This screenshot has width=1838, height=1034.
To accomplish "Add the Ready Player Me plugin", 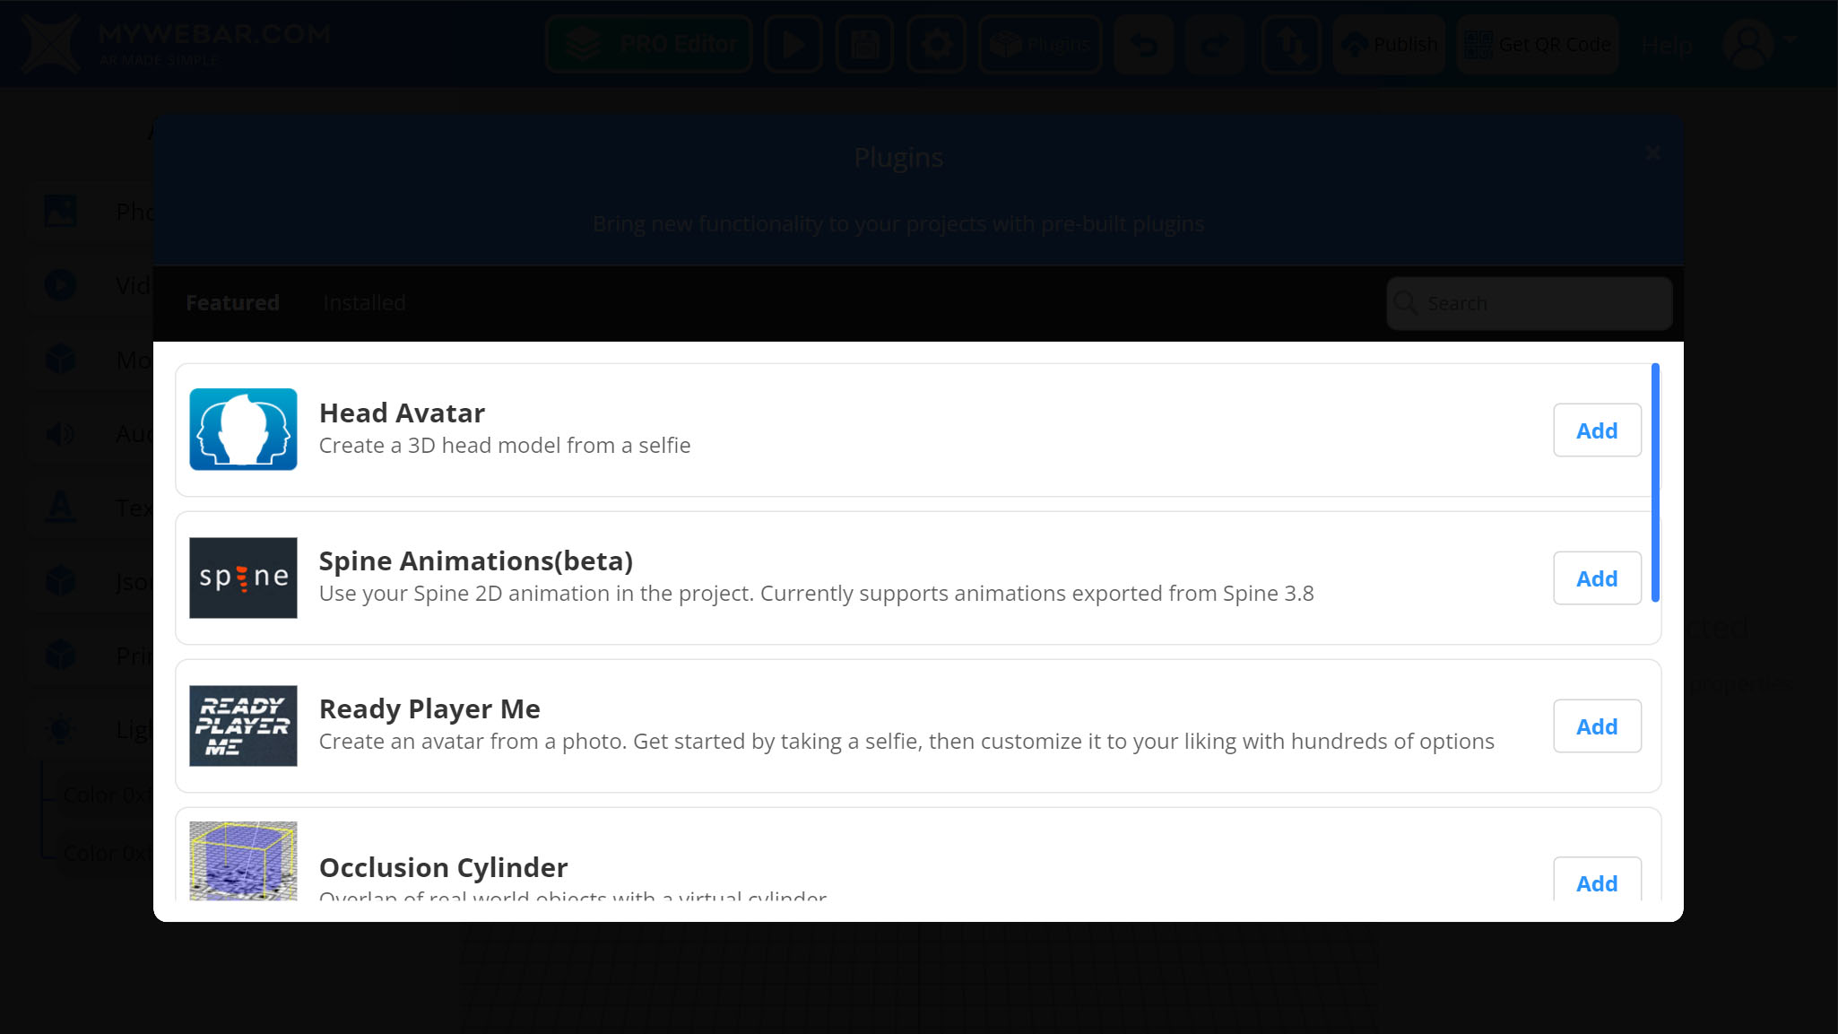I will [x=1597, y=726].
